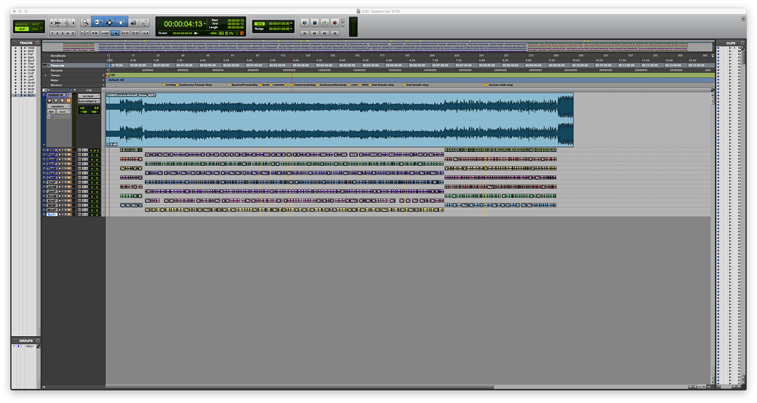Mute the SKR track
The height and width of the screenshot is (403, 757).
[x=69, y=150]
